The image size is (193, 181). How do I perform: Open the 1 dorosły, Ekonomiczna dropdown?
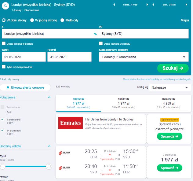(x=144, y=57)
